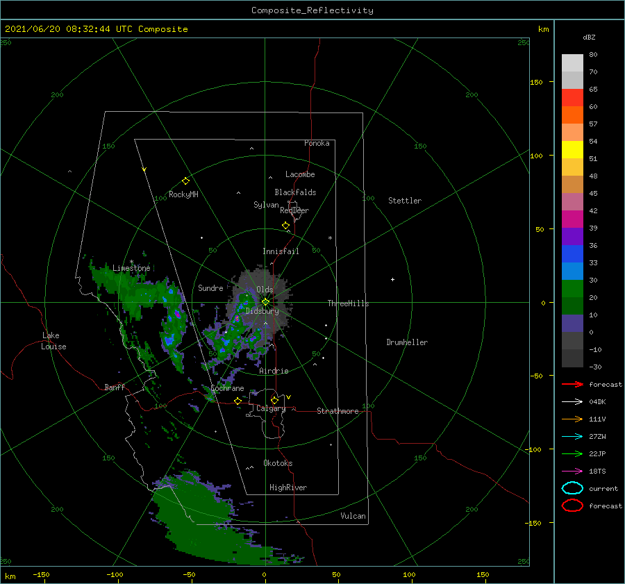
Task: Click the orange 111V arrow icon
Action: pyautogui.click(x=572, y=419)
